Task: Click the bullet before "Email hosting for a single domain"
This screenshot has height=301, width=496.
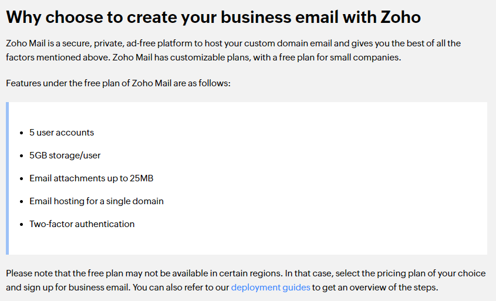Action: coord(22,202)
